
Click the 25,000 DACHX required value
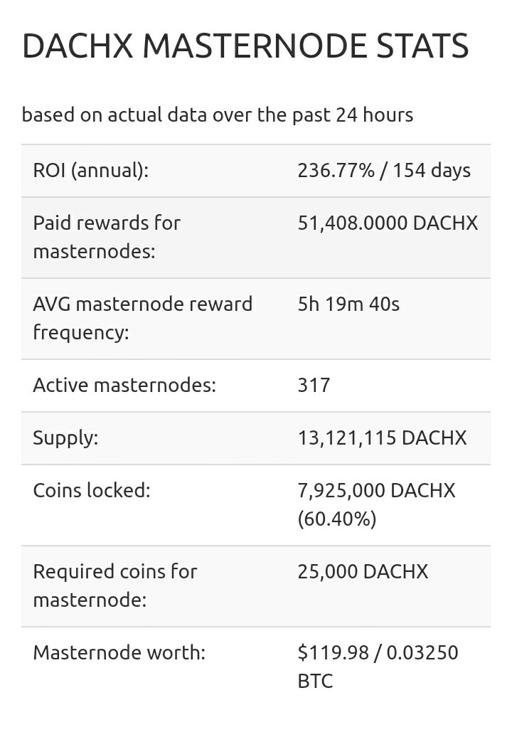(363, 572)
